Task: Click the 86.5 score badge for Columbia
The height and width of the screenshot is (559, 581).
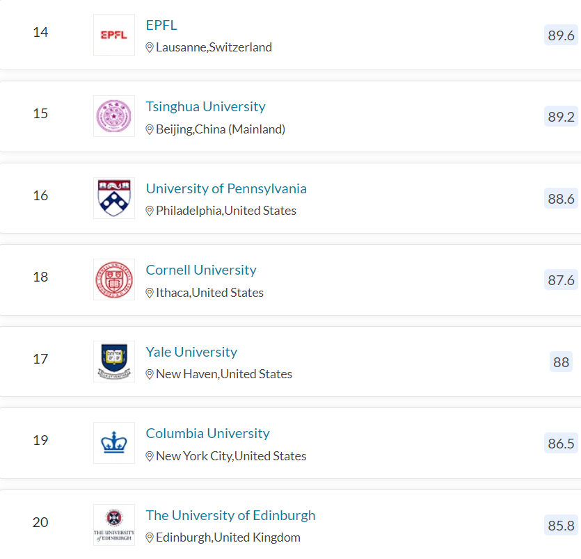Action: (561, 444)
